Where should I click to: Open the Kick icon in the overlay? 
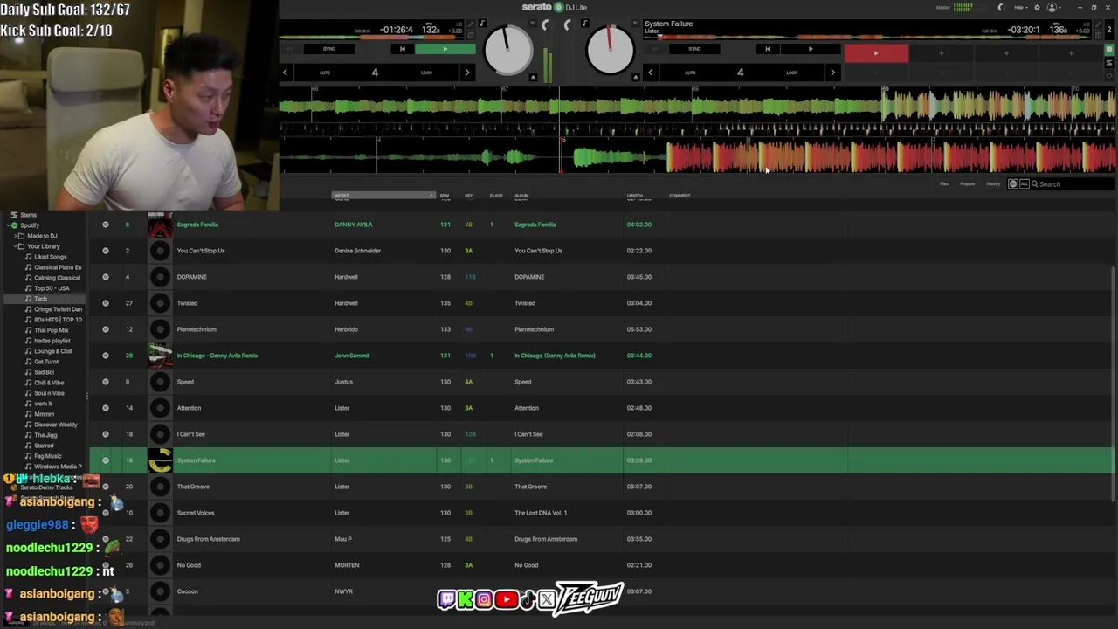pos(466,599)
